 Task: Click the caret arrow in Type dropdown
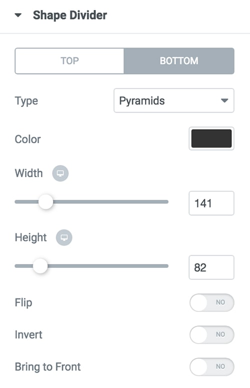point(224,101)
